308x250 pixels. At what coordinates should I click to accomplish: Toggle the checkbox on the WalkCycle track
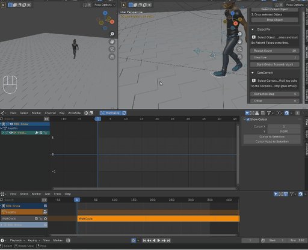point(36,219)
